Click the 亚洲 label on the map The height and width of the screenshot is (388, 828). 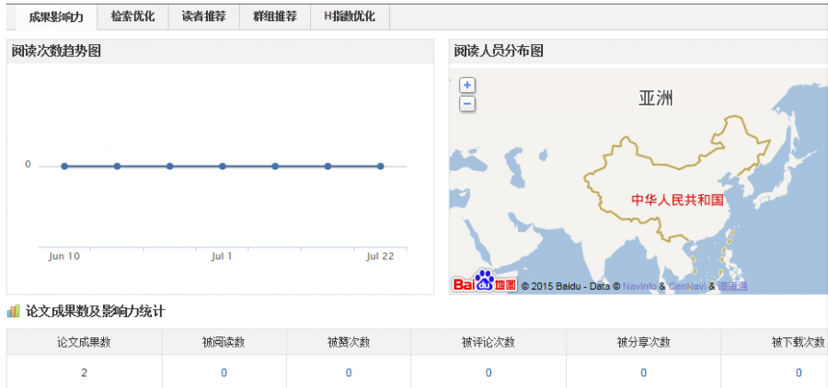point(656,98)
